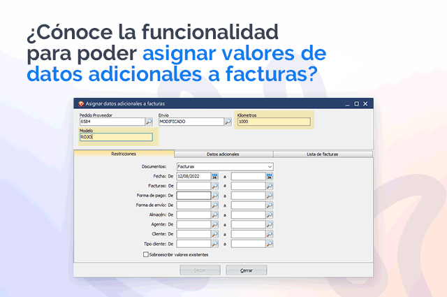Click the Tipo cliente 'a' search icon
447x297 pixels.
[269, 244]
